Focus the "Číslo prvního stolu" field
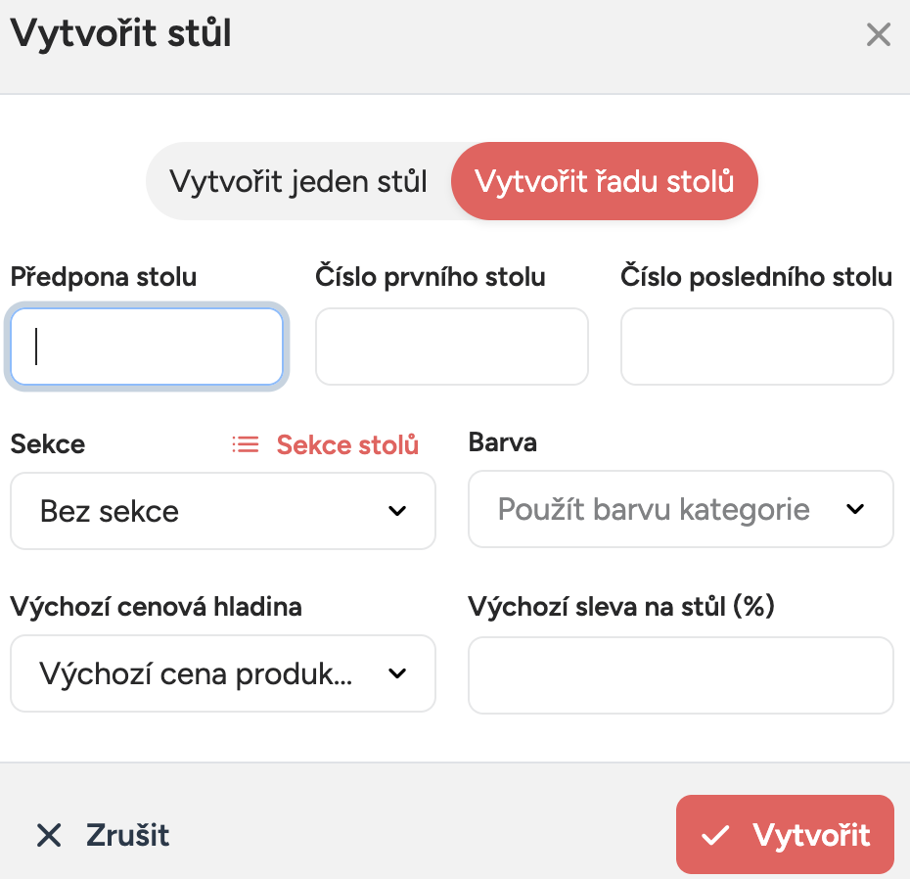 tap(451, 346)
